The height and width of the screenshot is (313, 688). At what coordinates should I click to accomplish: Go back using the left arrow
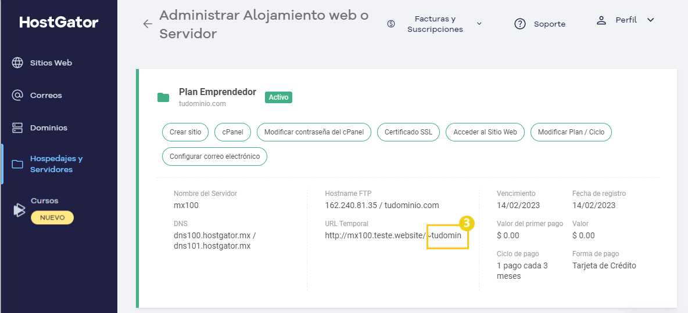coord(148,24)
